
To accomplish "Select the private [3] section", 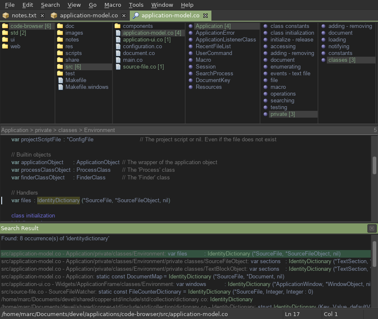I will coord(283,114).
